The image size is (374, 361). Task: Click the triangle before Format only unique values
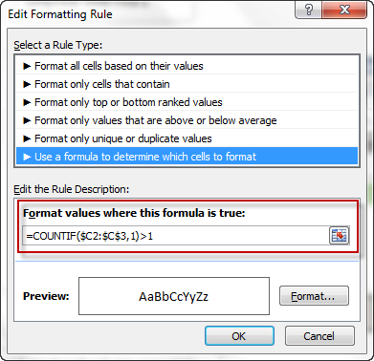pos(27,138)
